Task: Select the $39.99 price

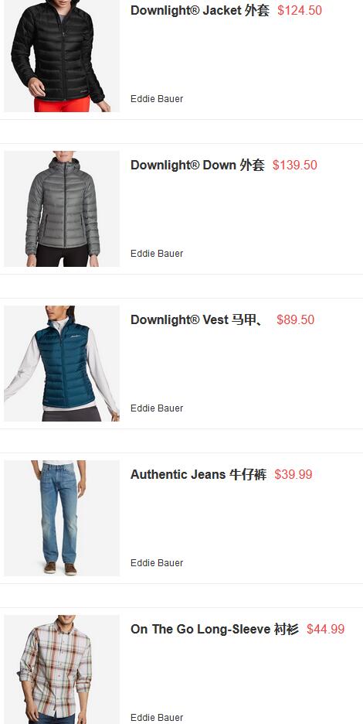Action: click(x=293, y=475)
